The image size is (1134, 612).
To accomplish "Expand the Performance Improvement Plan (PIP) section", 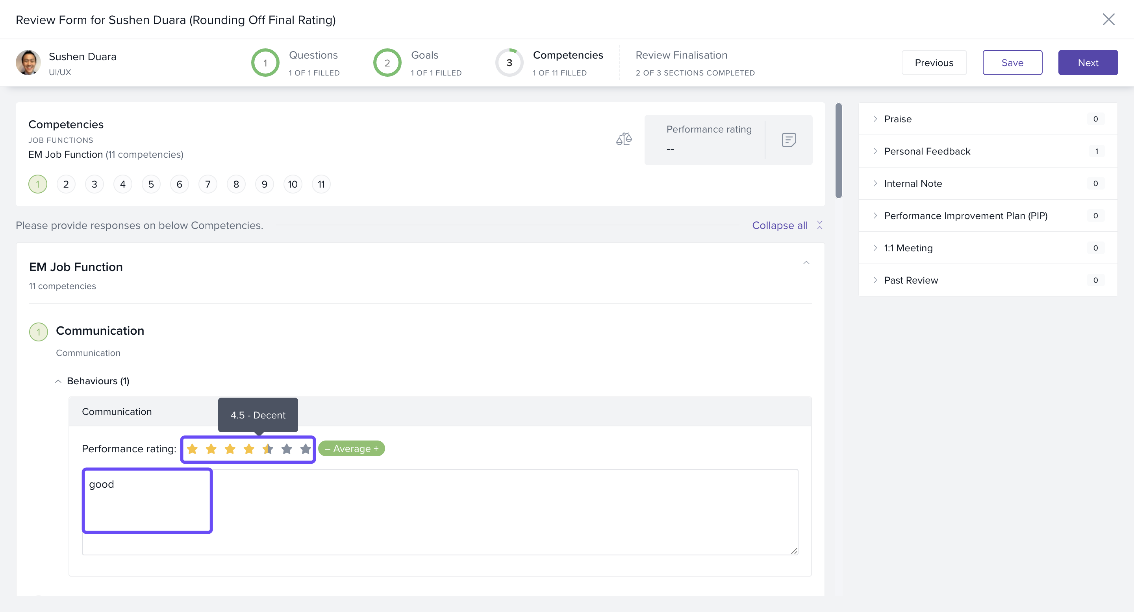I will click(965, 216).
